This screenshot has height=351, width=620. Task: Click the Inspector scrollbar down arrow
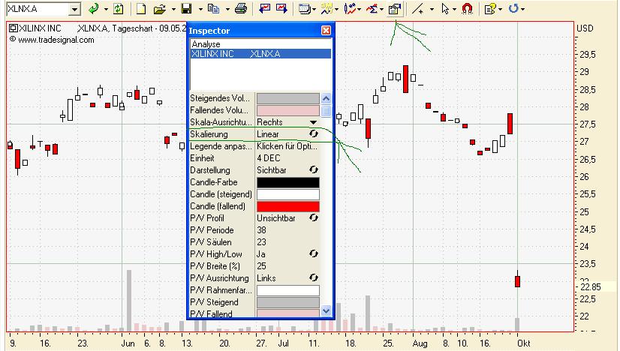tap(326, 310)
